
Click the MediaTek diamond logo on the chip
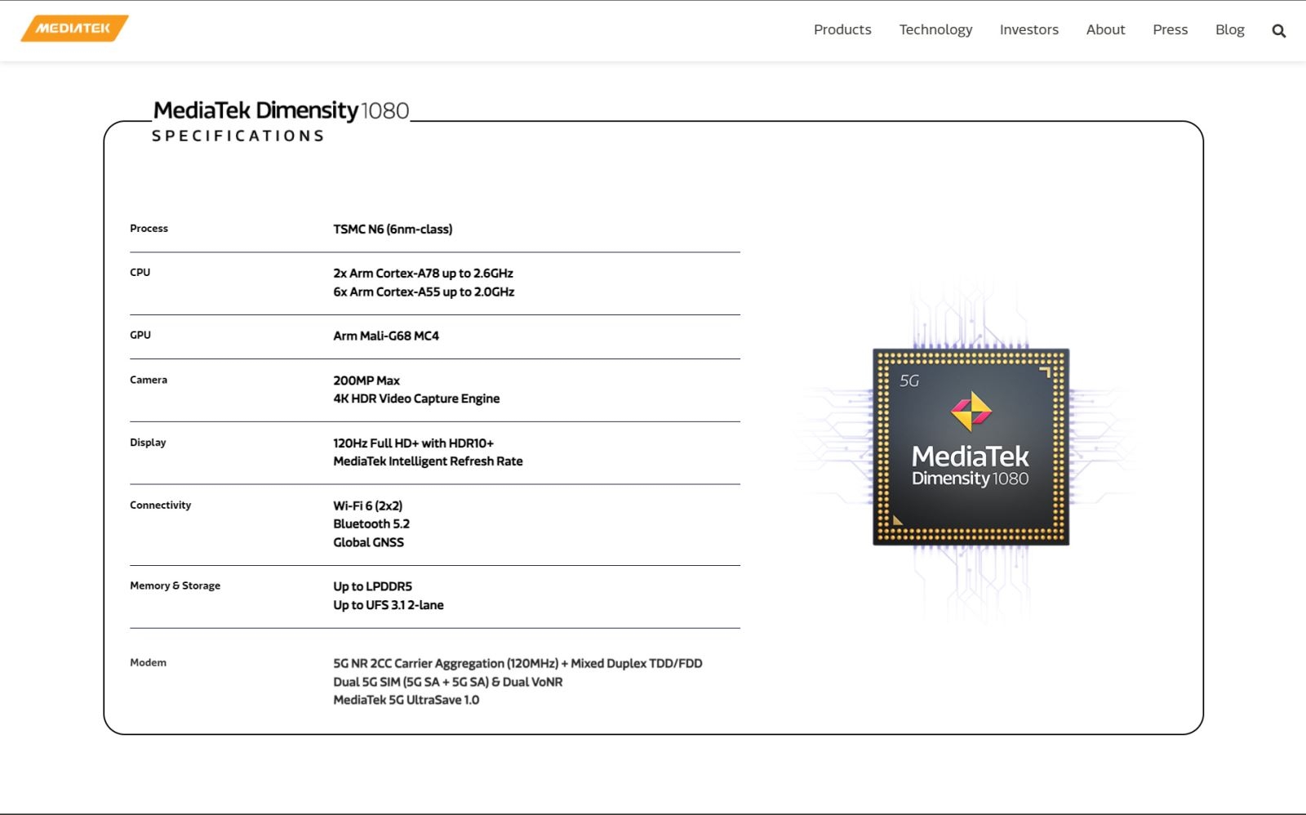(971, 412)
